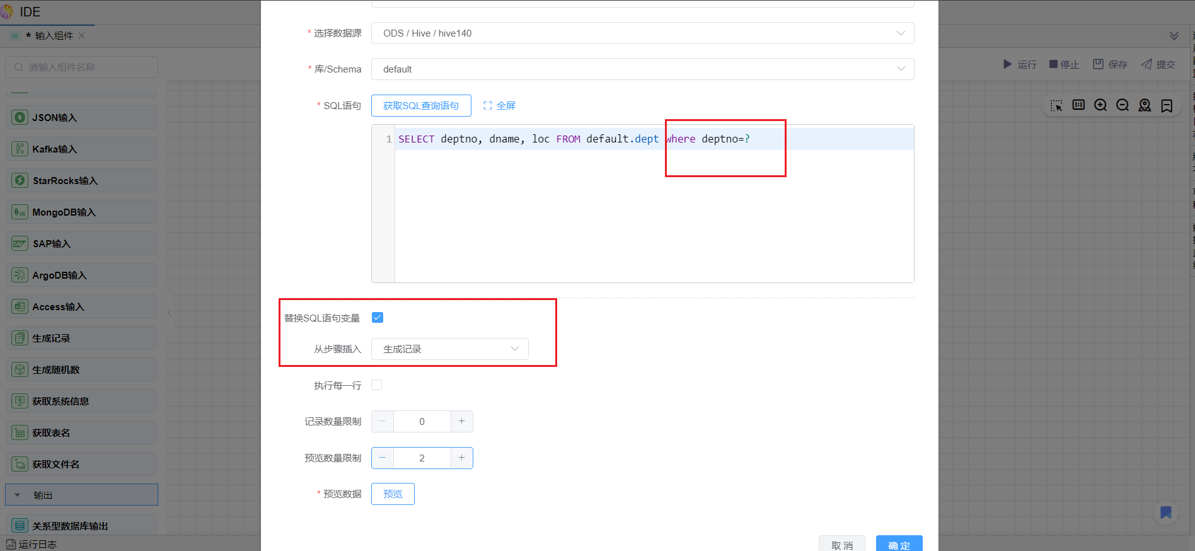Click the fit-to-actual-size canvas icon

point(1078,105)
